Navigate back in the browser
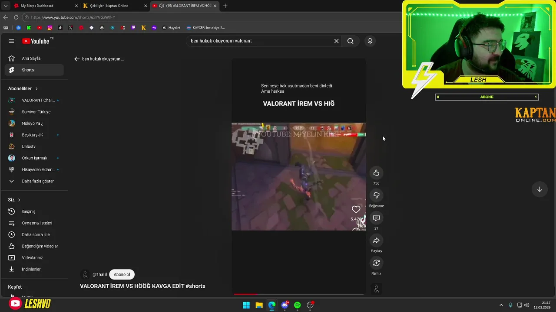 click(5, 17)
